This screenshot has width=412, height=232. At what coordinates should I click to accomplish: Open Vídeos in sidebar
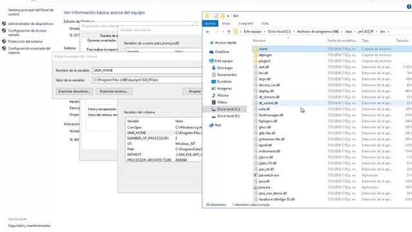pos(222,102)
